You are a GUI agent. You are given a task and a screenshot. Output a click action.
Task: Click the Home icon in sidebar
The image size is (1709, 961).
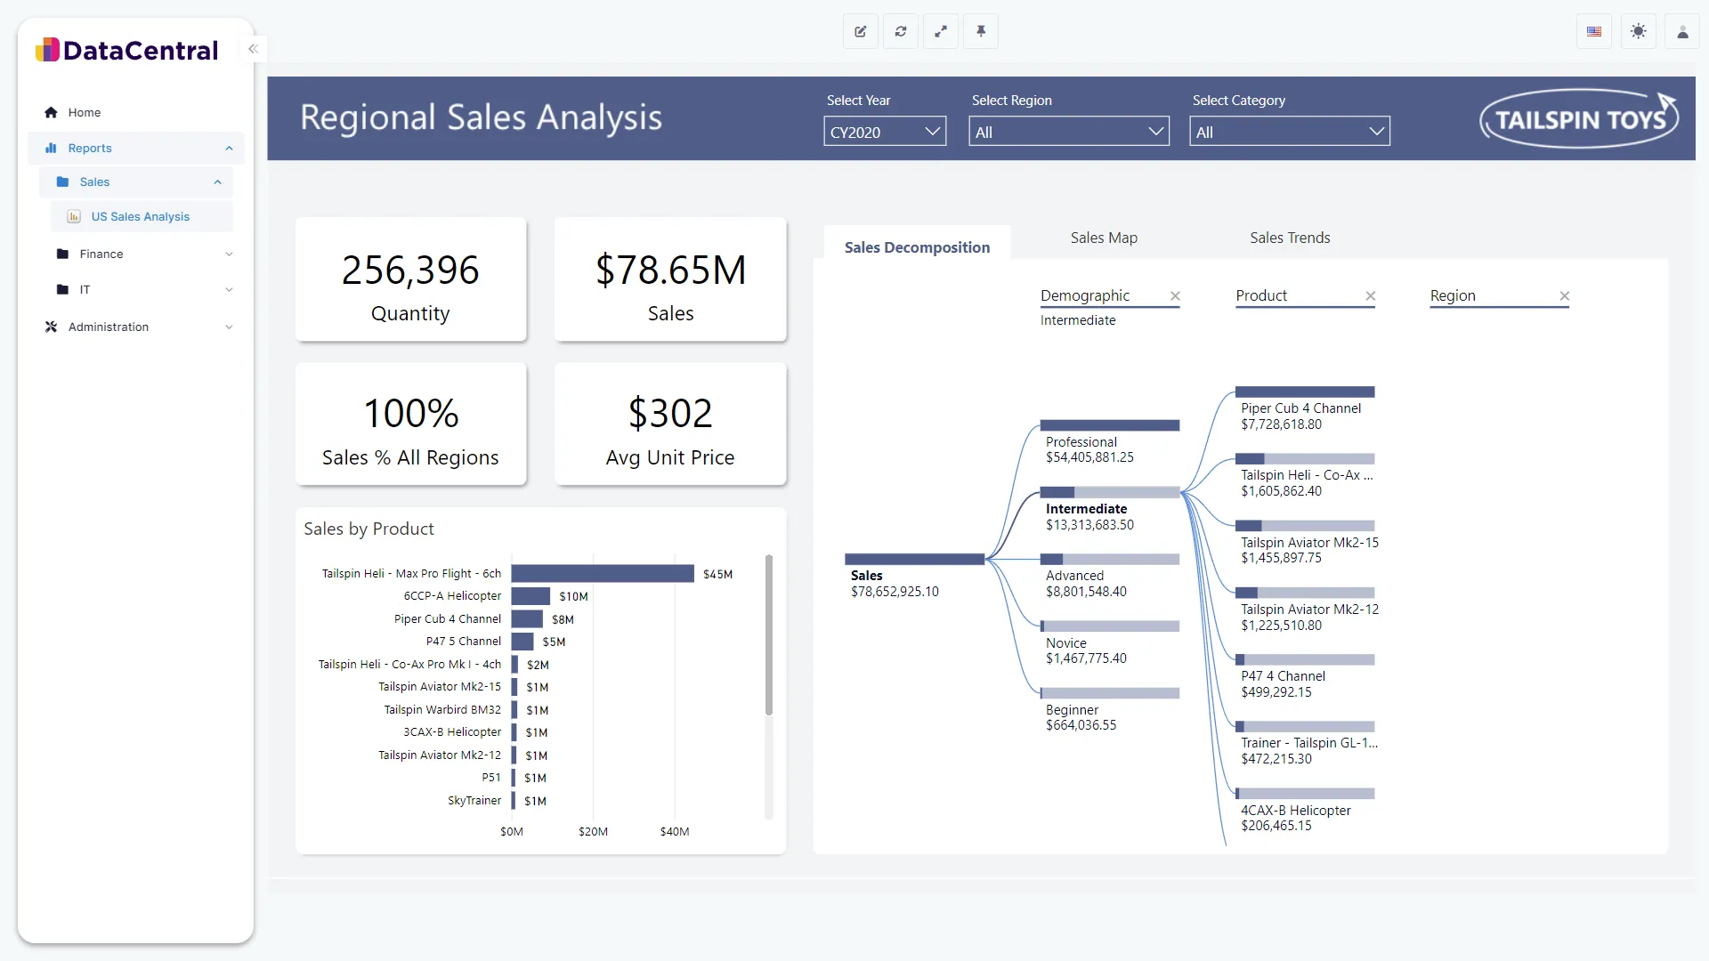51,112
